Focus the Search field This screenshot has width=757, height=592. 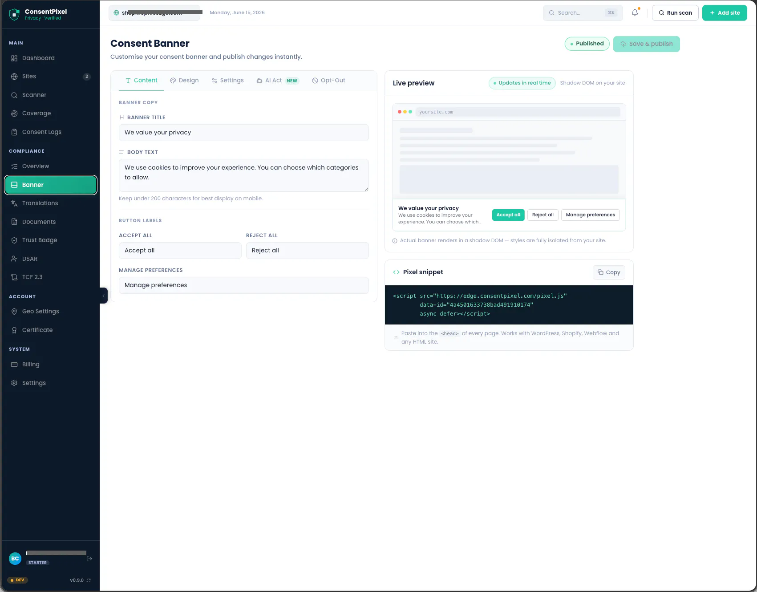tap(583, 13)
